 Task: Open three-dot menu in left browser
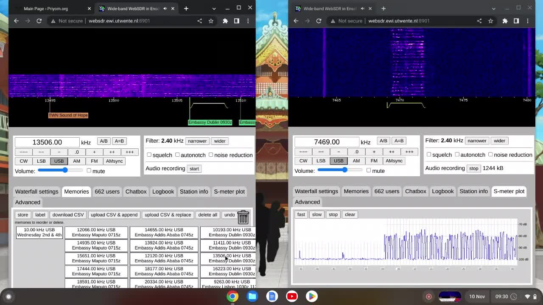pos(248,21)
